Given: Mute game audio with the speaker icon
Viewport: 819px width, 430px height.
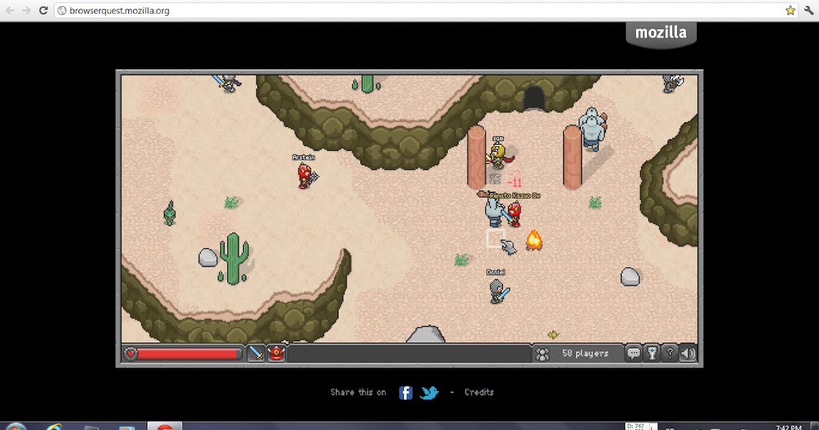Looking at the screenshot, I should 688,353.
